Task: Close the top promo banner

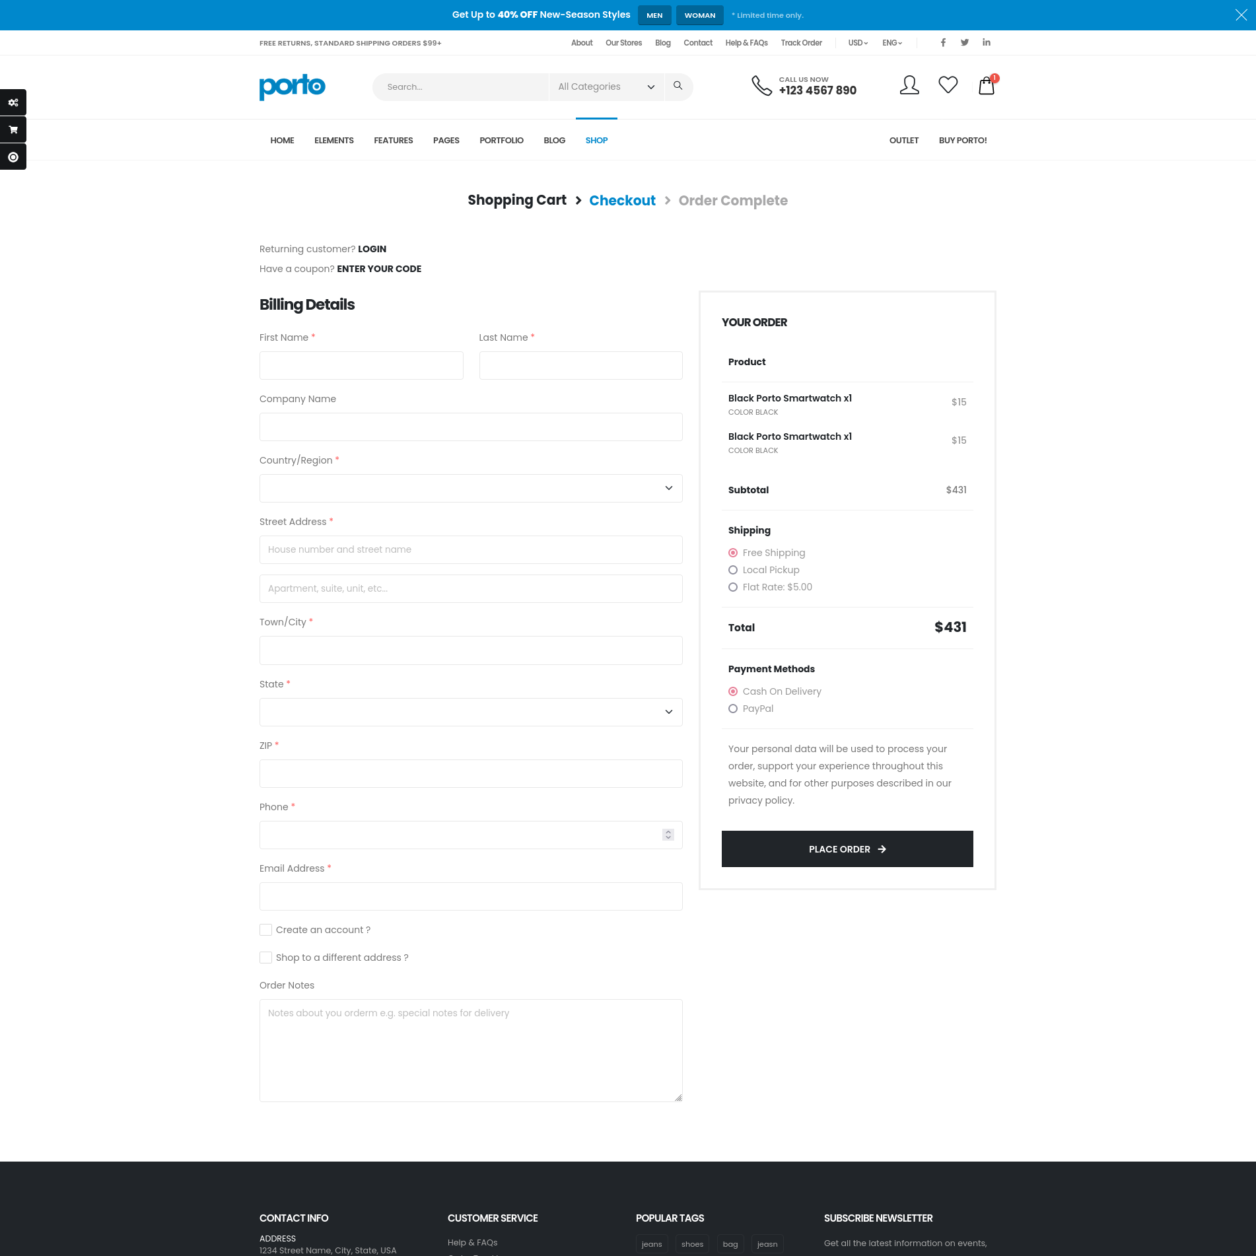Action: (x=1241, y=15)
